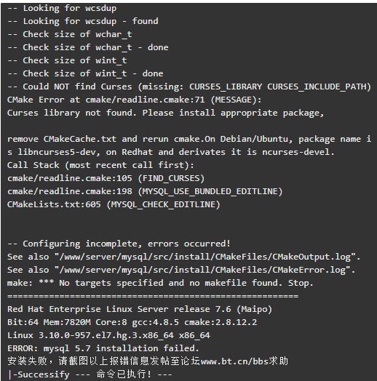This screenshot has height=381, width=377.
Task: Click the 'CMake Error at cmake/readline.cmake:71' line
Action: pos(135,100)
